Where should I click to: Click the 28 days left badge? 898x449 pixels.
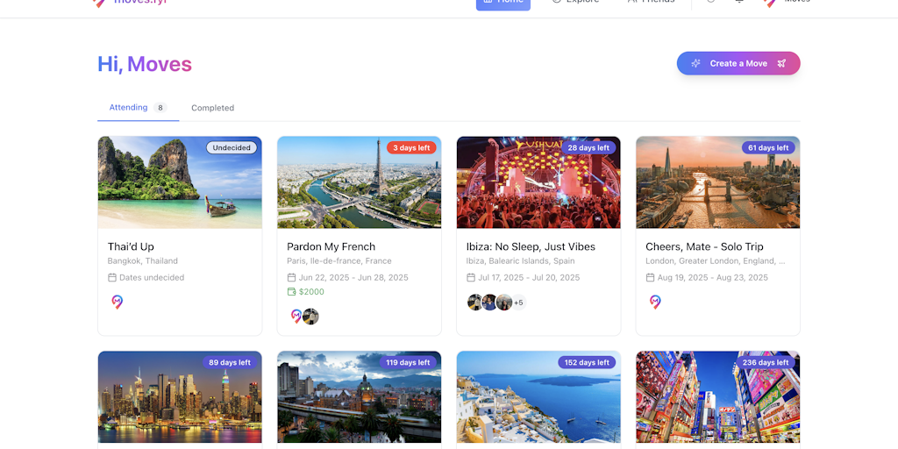[588, 147]
